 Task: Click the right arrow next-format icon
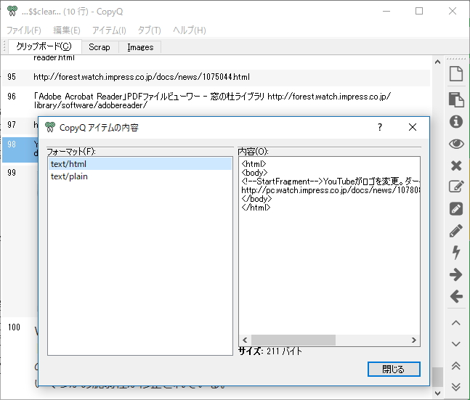click(456, 274)
